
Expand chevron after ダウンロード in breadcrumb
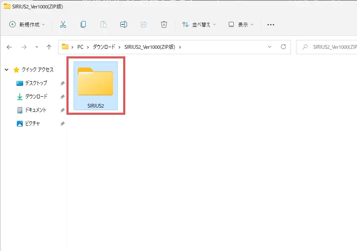click(119, 47)
